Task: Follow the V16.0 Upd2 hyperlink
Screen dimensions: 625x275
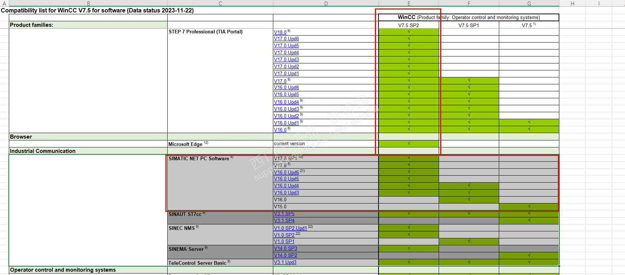Action: 286,116
